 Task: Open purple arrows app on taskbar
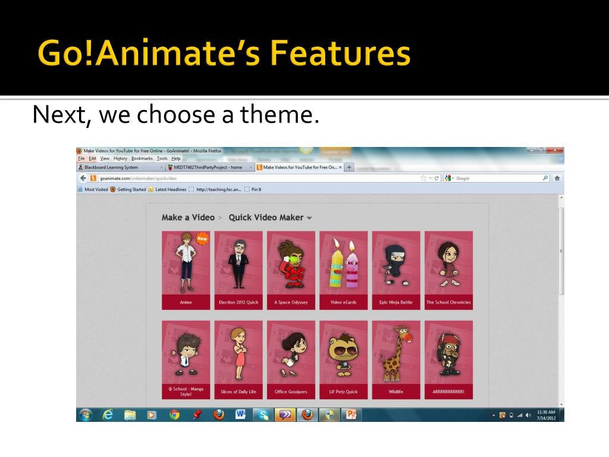click(x=285, y=415)
